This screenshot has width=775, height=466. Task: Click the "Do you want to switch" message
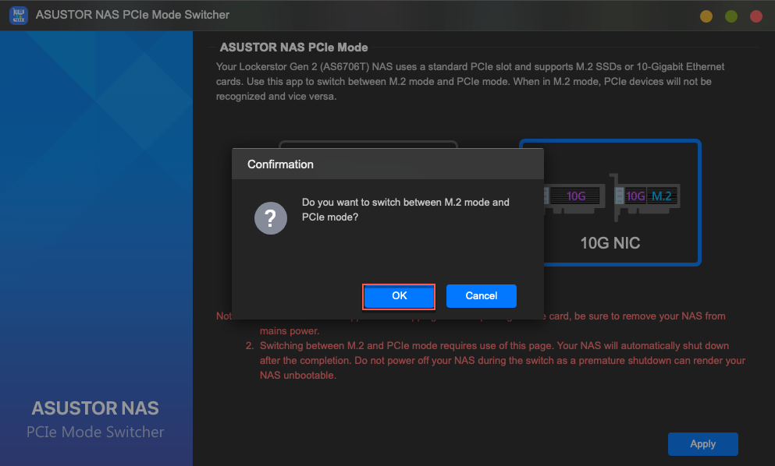coord(405,210)
